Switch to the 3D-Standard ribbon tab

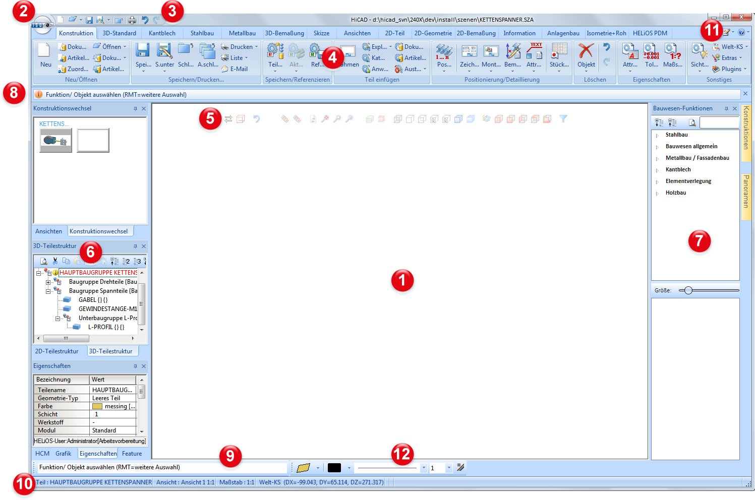tap(120, 33)
